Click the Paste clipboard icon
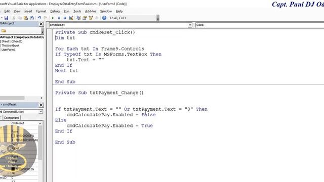 click(x=26, y=18)
